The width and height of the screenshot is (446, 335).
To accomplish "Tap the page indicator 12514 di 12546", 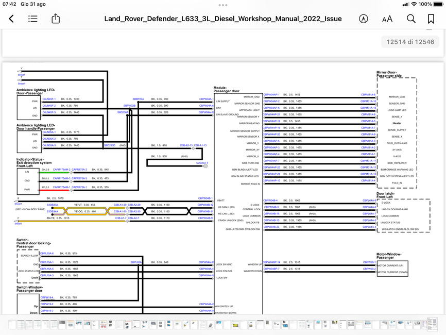I will [410, 42].
